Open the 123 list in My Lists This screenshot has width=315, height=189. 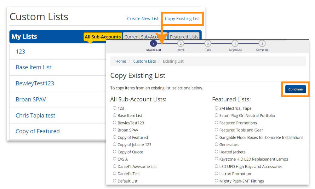point(20,52)
